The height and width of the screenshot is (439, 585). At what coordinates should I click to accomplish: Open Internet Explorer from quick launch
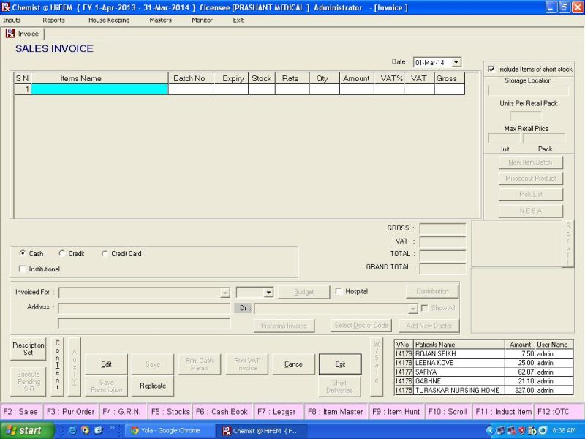(x=72, y=430)
